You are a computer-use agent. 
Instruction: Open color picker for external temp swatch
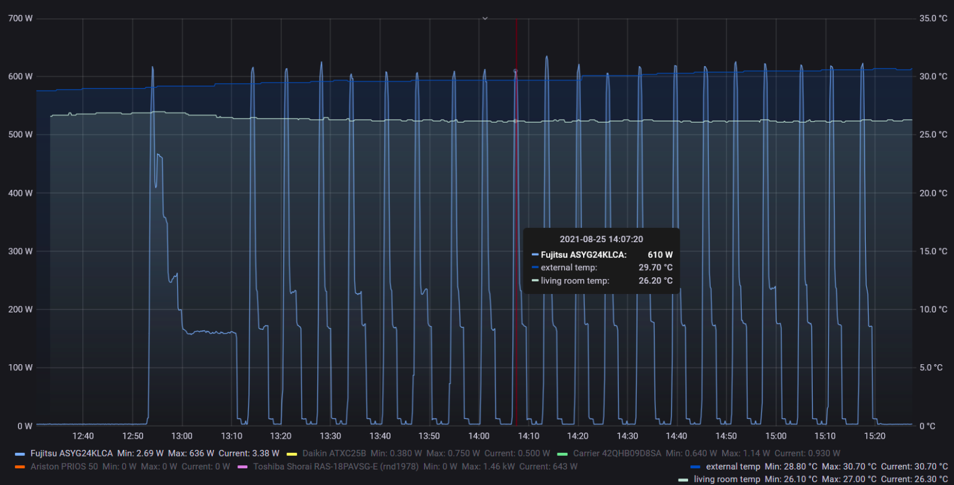[695, 467]
